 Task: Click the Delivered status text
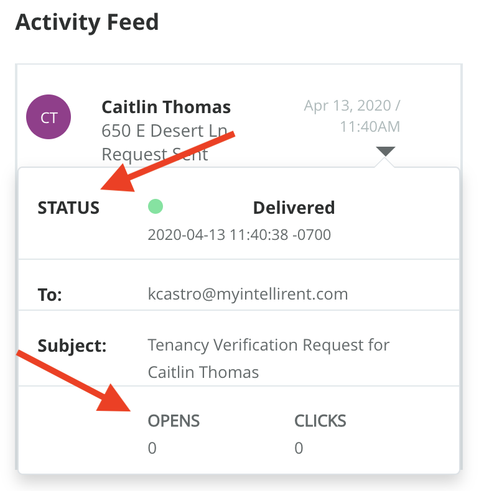(294, 208)
